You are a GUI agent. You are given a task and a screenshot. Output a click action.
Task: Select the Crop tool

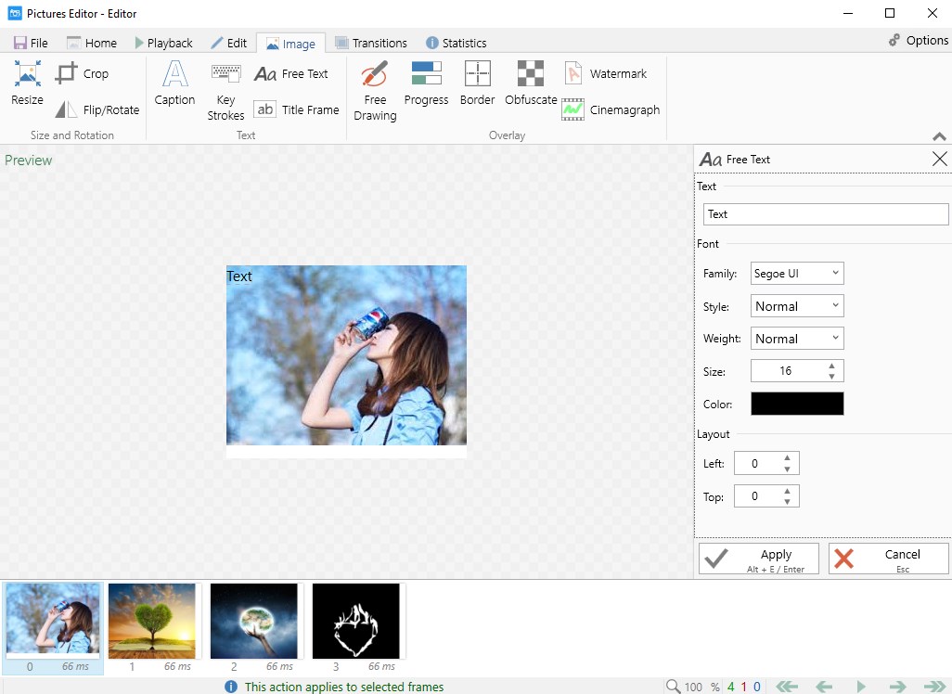click(82, 73)
